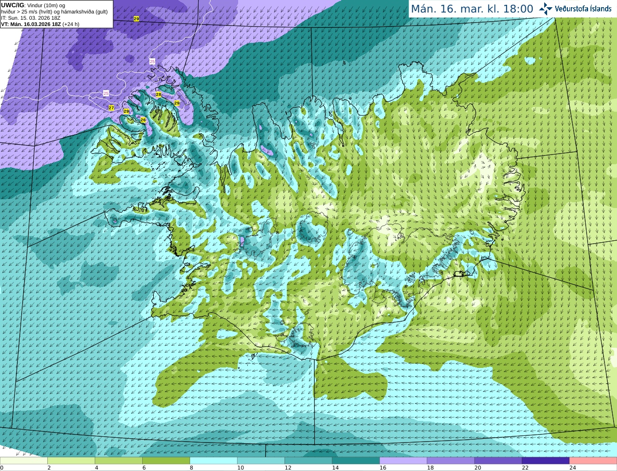The width and height of the screenshot is (617, 471).
Task: Click the olive green 6–8 m/s color swatch
Action: [166, 460]
